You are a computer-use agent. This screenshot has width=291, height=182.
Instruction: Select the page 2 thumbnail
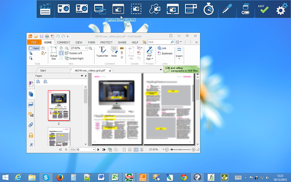(59, 105)
